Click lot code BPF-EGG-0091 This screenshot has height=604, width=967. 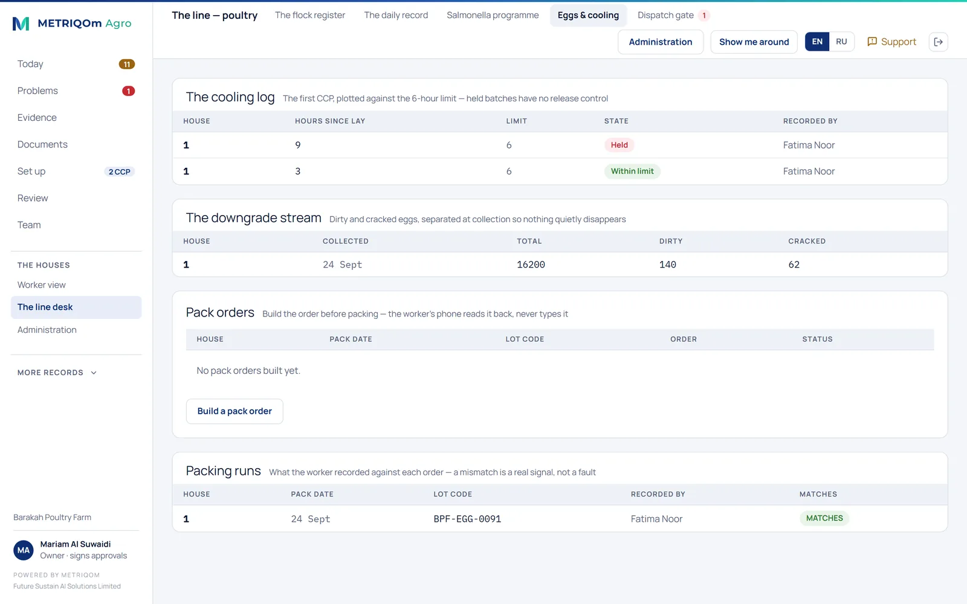pyautogui.click(x=467, y=519)
